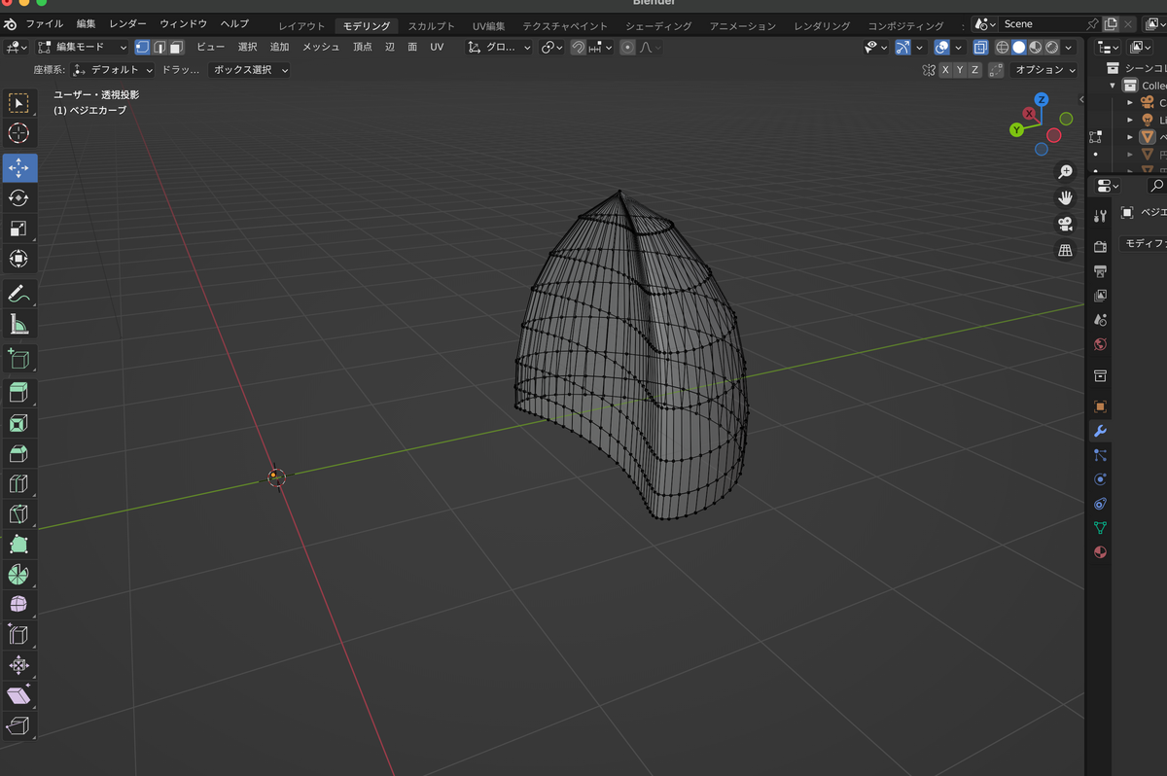Select the 3D Cursor tool
Image resolution: width=1167 pixels, height=776 pixels.
click(x=18, y=134)
